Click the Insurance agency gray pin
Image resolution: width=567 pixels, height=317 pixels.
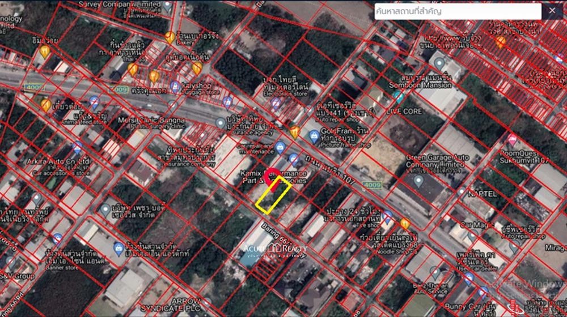point(220,124)
